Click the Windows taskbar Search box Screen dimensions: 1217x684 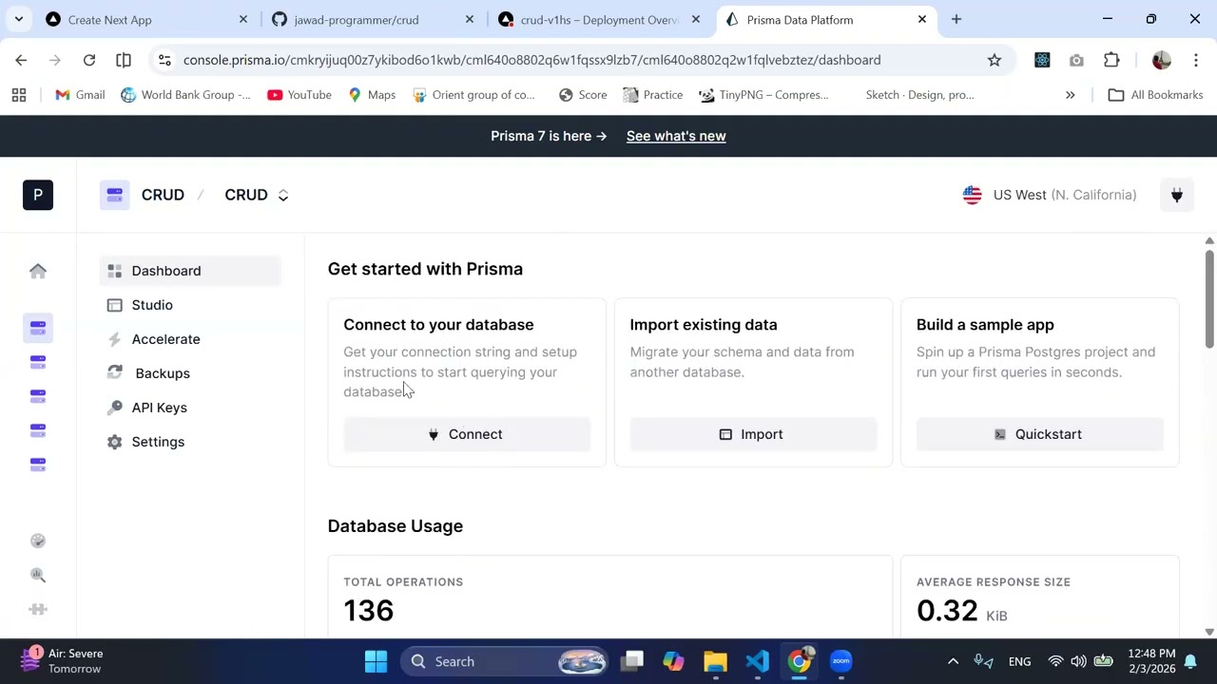point(506,661)
